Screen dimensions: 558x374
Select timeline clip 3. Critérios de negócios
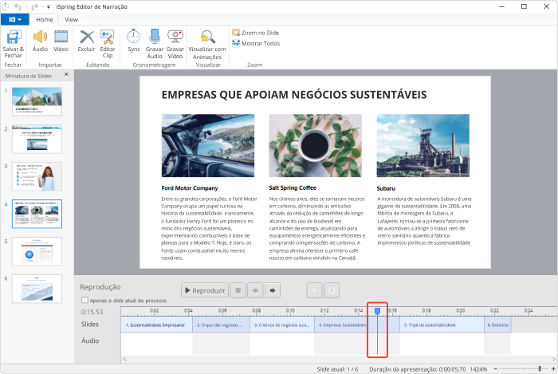(x=282, y=325)
